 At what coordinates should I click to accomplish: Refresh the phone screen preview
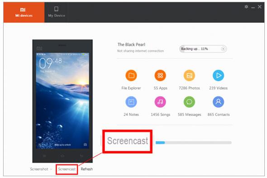click(x=87, y=169)
